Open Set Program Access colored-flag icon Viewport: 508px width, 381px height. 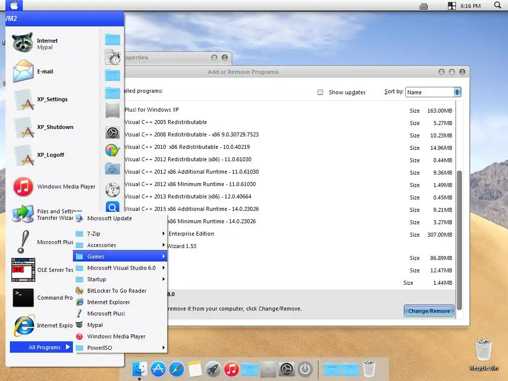coord(113,151)
